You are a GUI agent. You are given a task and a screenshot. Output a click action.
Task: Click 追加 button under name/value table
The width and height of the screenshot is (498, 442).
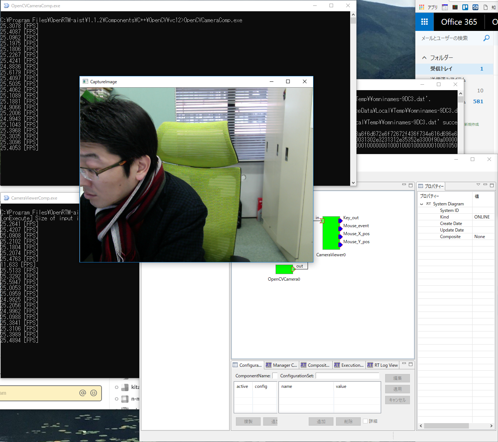[x=321, y=421]
